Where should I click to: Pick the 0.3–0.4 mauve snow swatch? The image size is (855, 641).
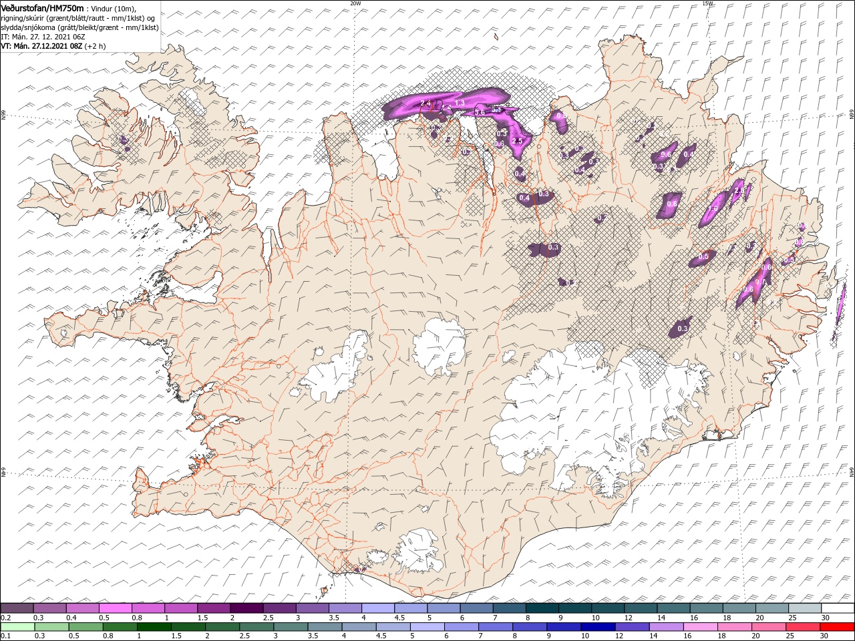(50, 608)
